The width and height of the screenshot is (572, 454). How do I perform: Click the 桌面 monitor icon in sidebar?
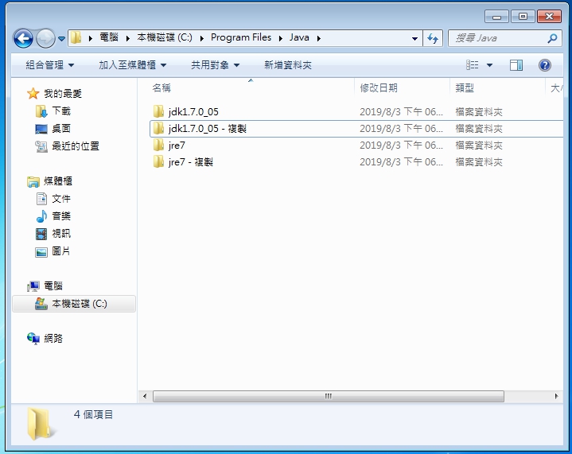pyautogui.click(x=41, y=129)
